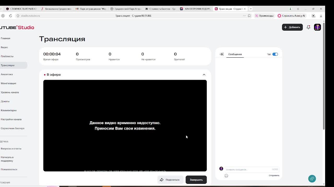334x187 pixels.
Task: Click Завершить to end broadcast
Action: [196, 180]
